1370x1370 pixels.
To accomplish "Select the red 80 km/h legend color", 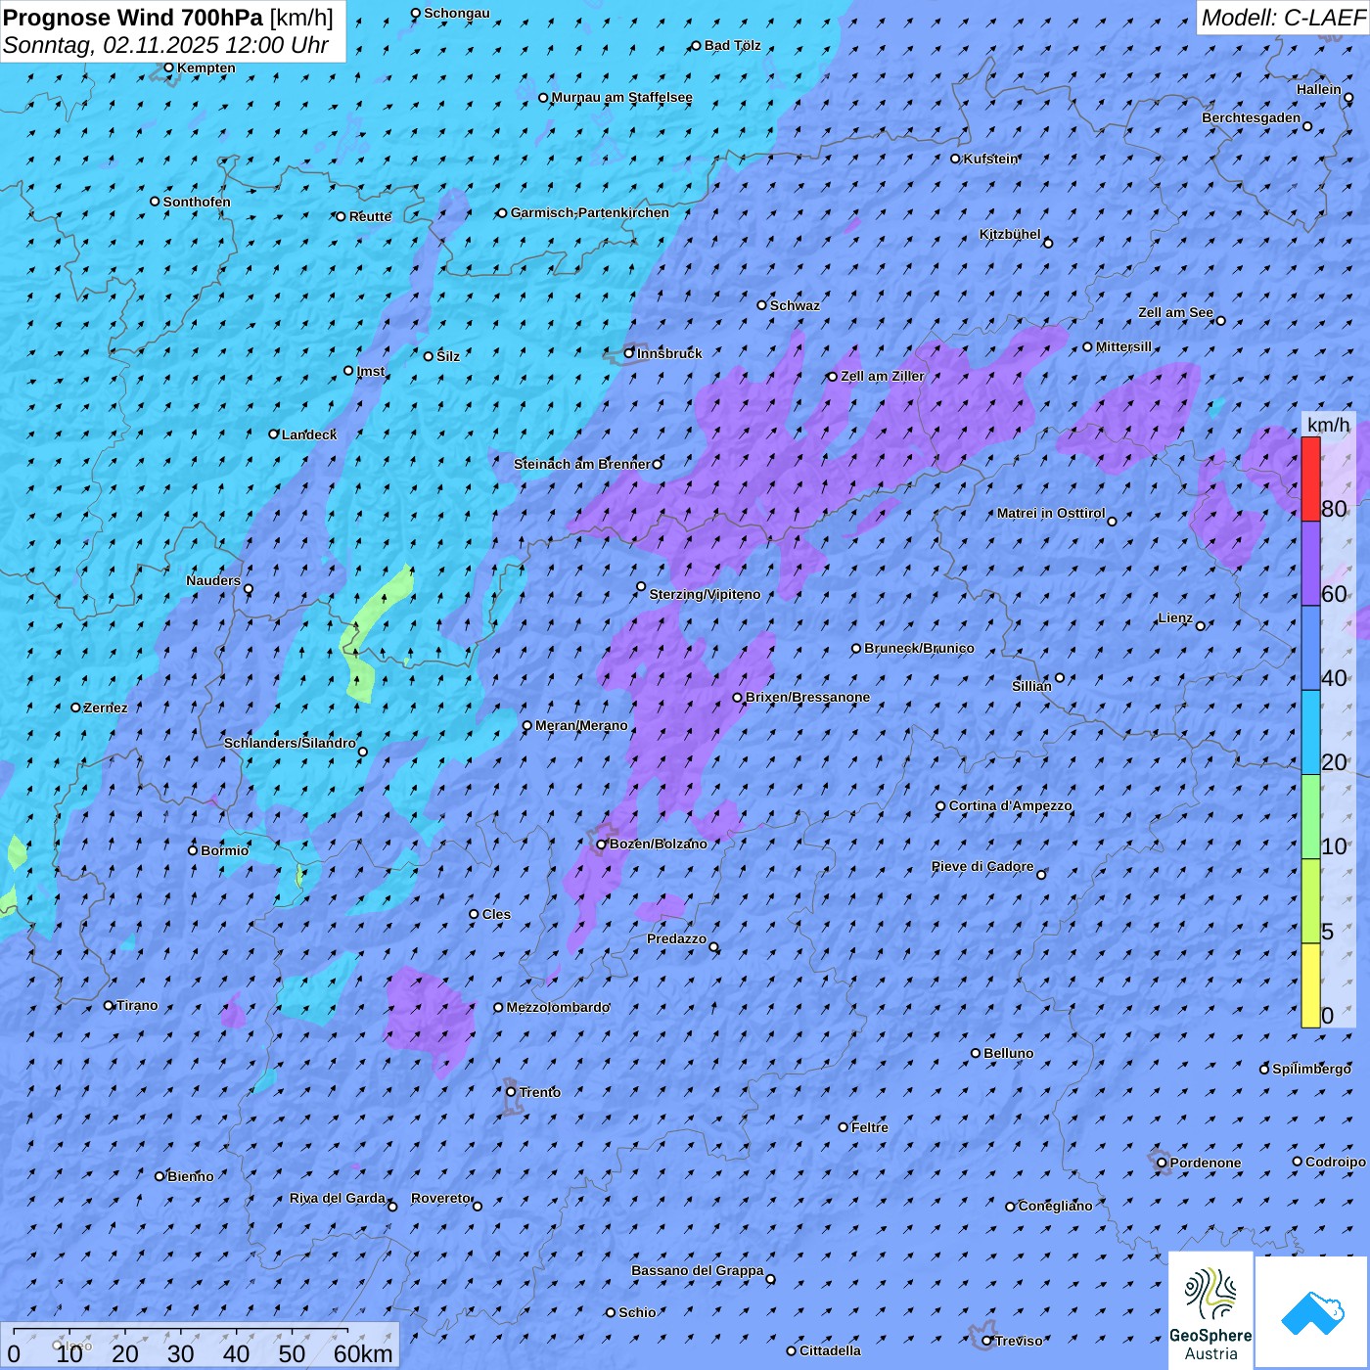I will click(1310, 479).
